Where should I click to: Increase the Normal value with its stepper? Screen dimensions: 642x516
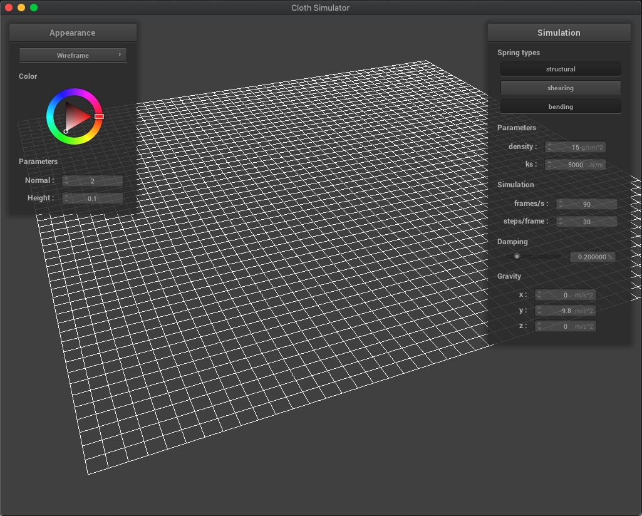coord(66,178)
